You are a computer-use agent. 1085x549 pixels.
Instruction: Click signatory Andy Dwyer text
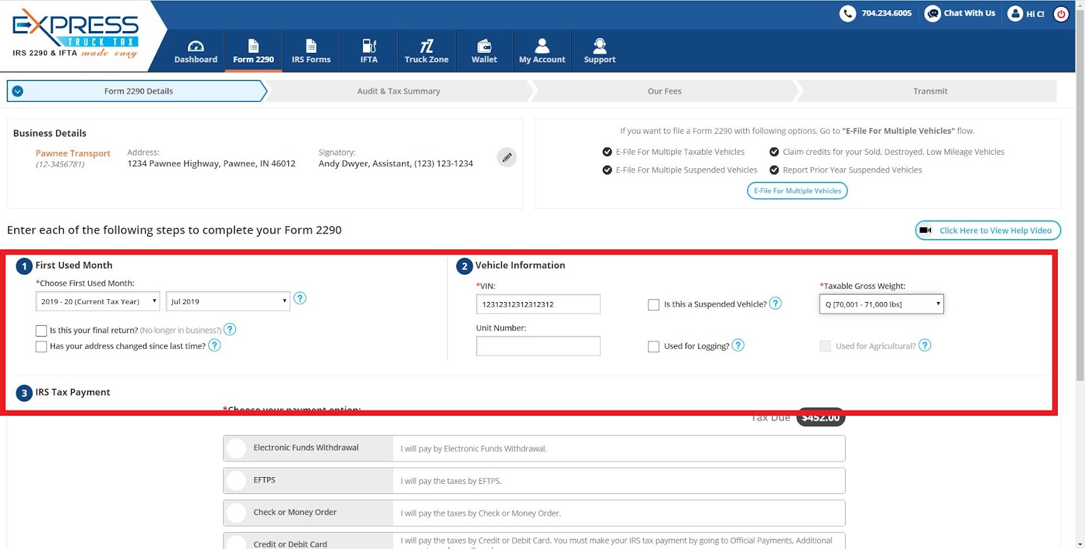click(396, 164)
